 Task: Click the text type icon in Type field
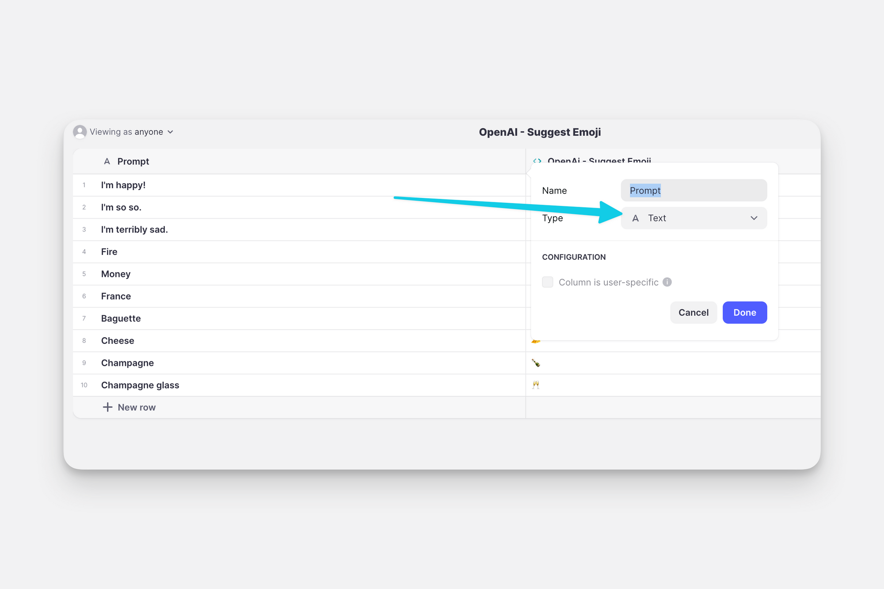tap(635, 218)
